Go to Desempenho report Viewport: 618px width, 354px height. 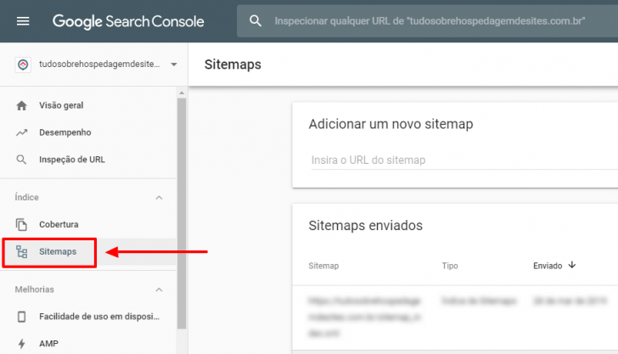click(65, 132)
